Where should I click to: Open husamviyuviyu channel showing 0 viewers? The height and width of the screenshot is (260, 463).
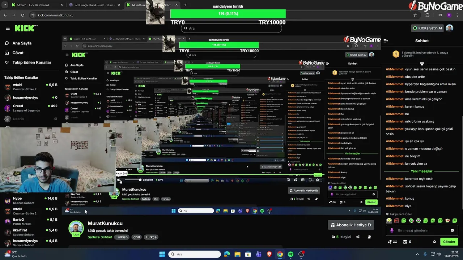pos(31,97)
